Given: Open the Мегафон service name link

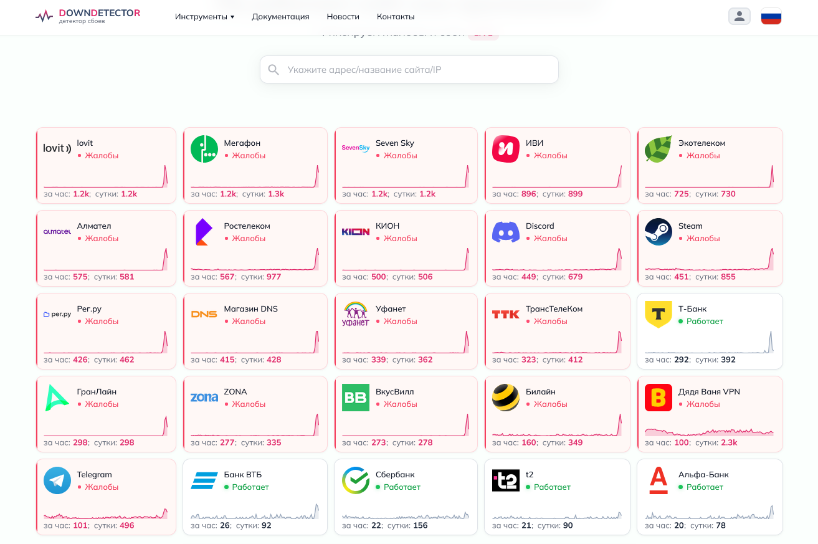Looking at the screenshot, I should 242,143.
